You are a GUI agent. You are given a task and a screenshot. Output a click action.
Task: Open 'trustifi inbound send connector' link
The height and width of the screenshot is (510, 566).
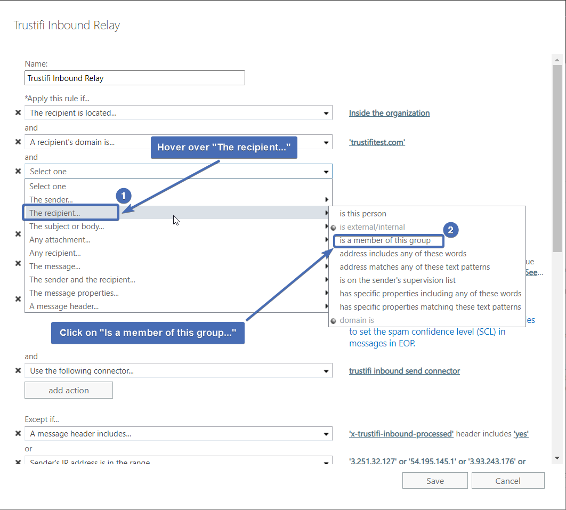tap(405, 371)
